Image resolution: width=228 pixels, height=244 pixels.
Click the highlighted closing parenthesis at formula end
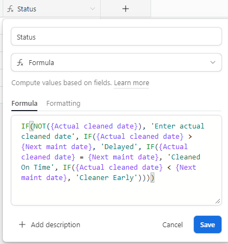click(153, 178)
